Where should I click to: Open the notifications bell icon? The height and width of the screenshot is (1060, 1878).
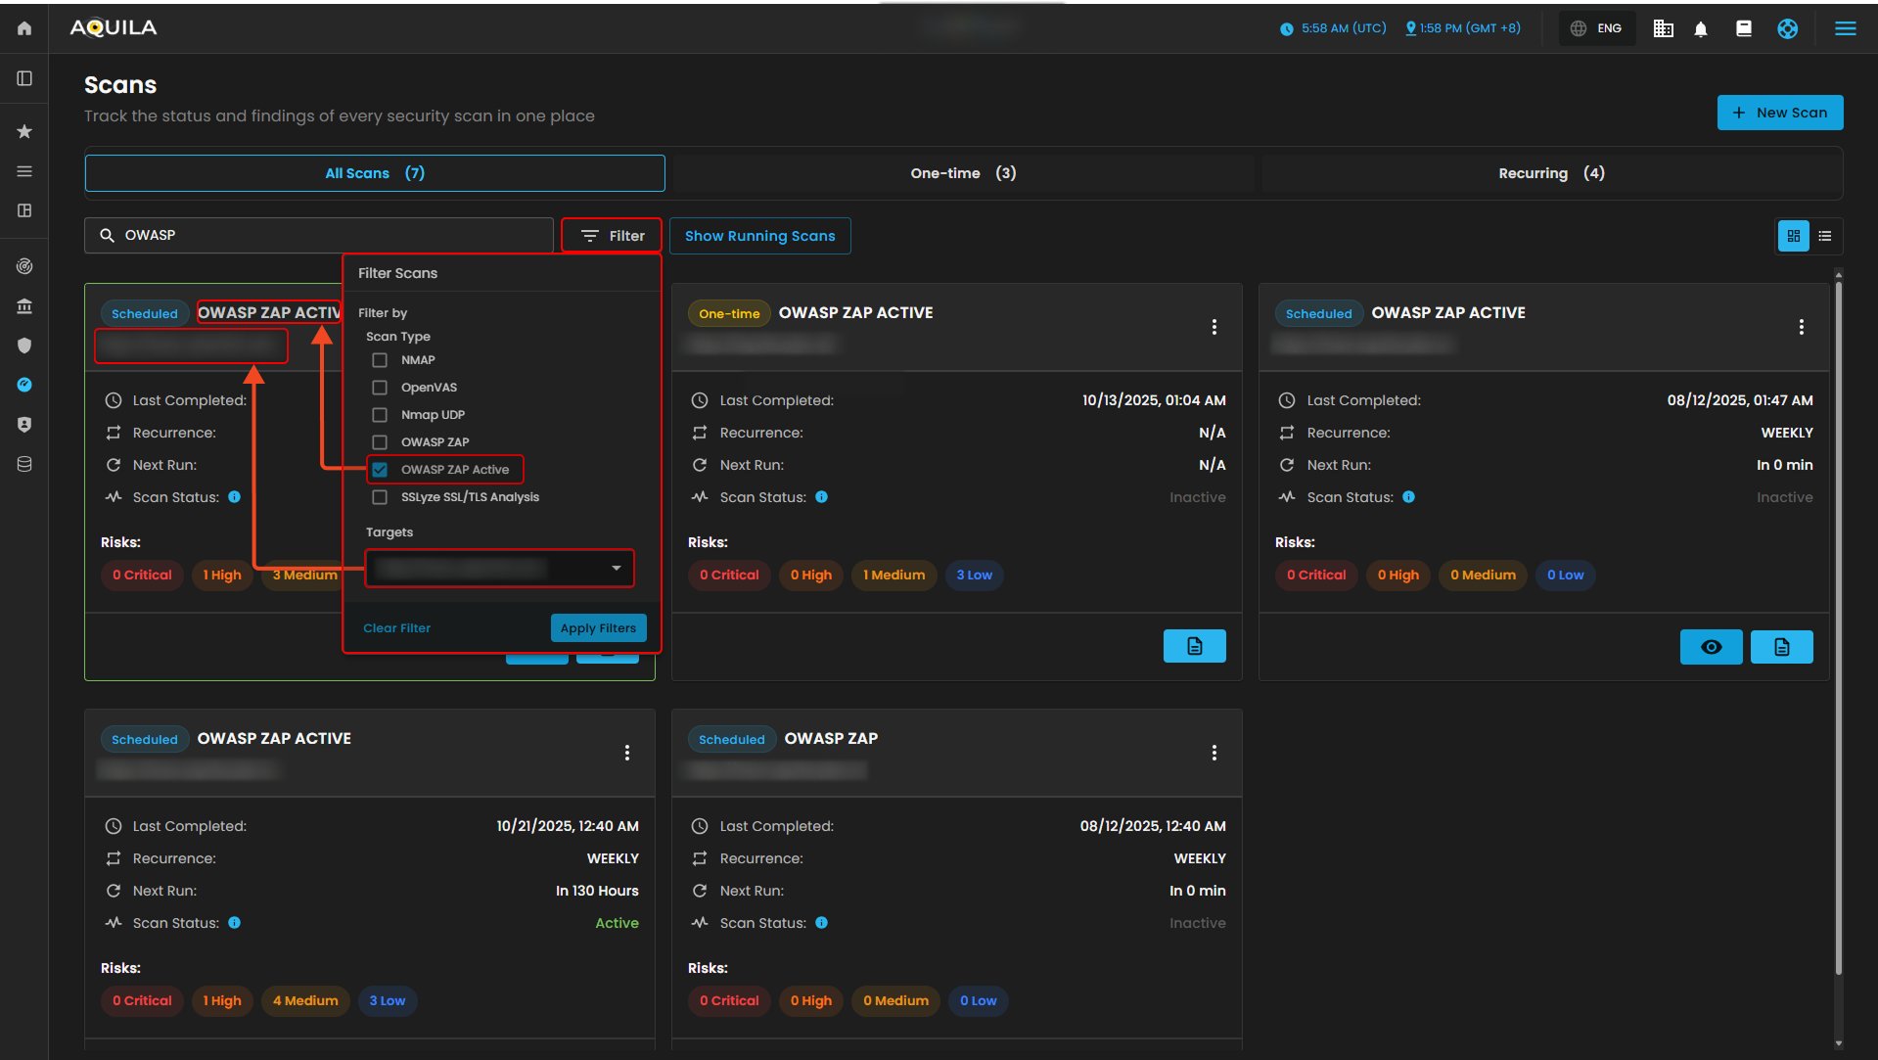[x=1701, y=28]
